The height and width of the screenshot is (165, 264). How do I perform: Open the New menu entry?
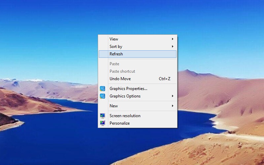(x=138, y=106)
